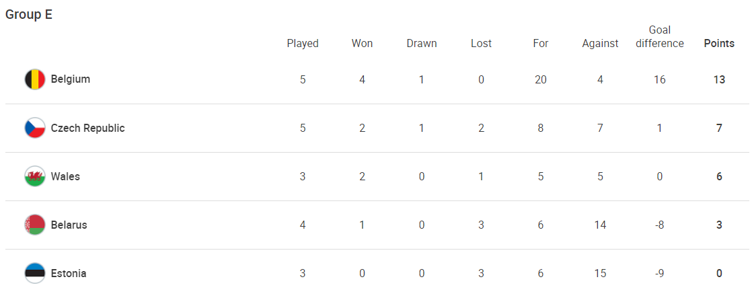
Task: Open the Belgium team link
Action: (x=71, y=79)
